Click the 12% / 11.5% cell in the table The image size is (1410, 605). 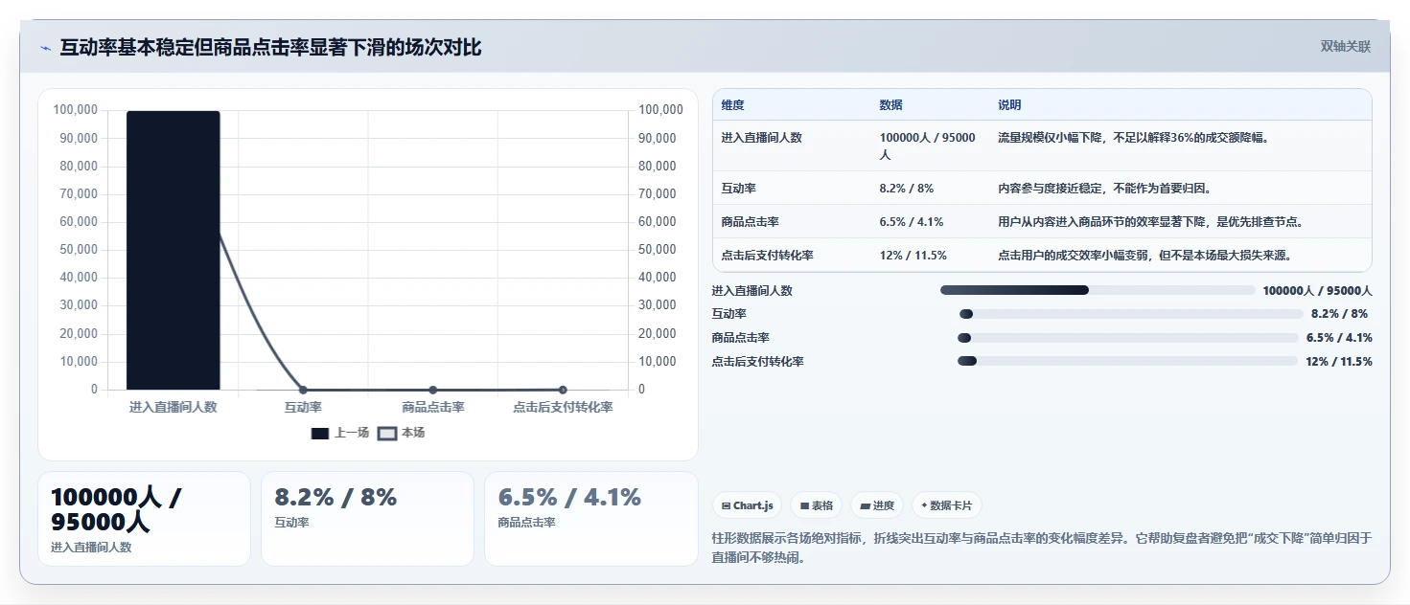(x=913, y=256)
